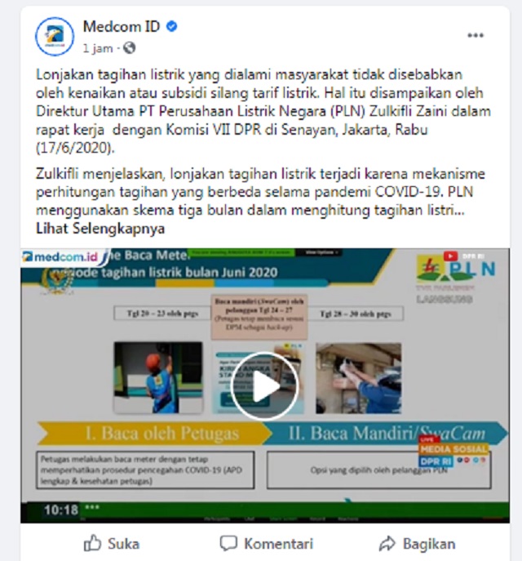The image size is (522, 561).
Task: Click the yellow 'I. Baca oleh Petugas' banner
Action: coord(155,434)
